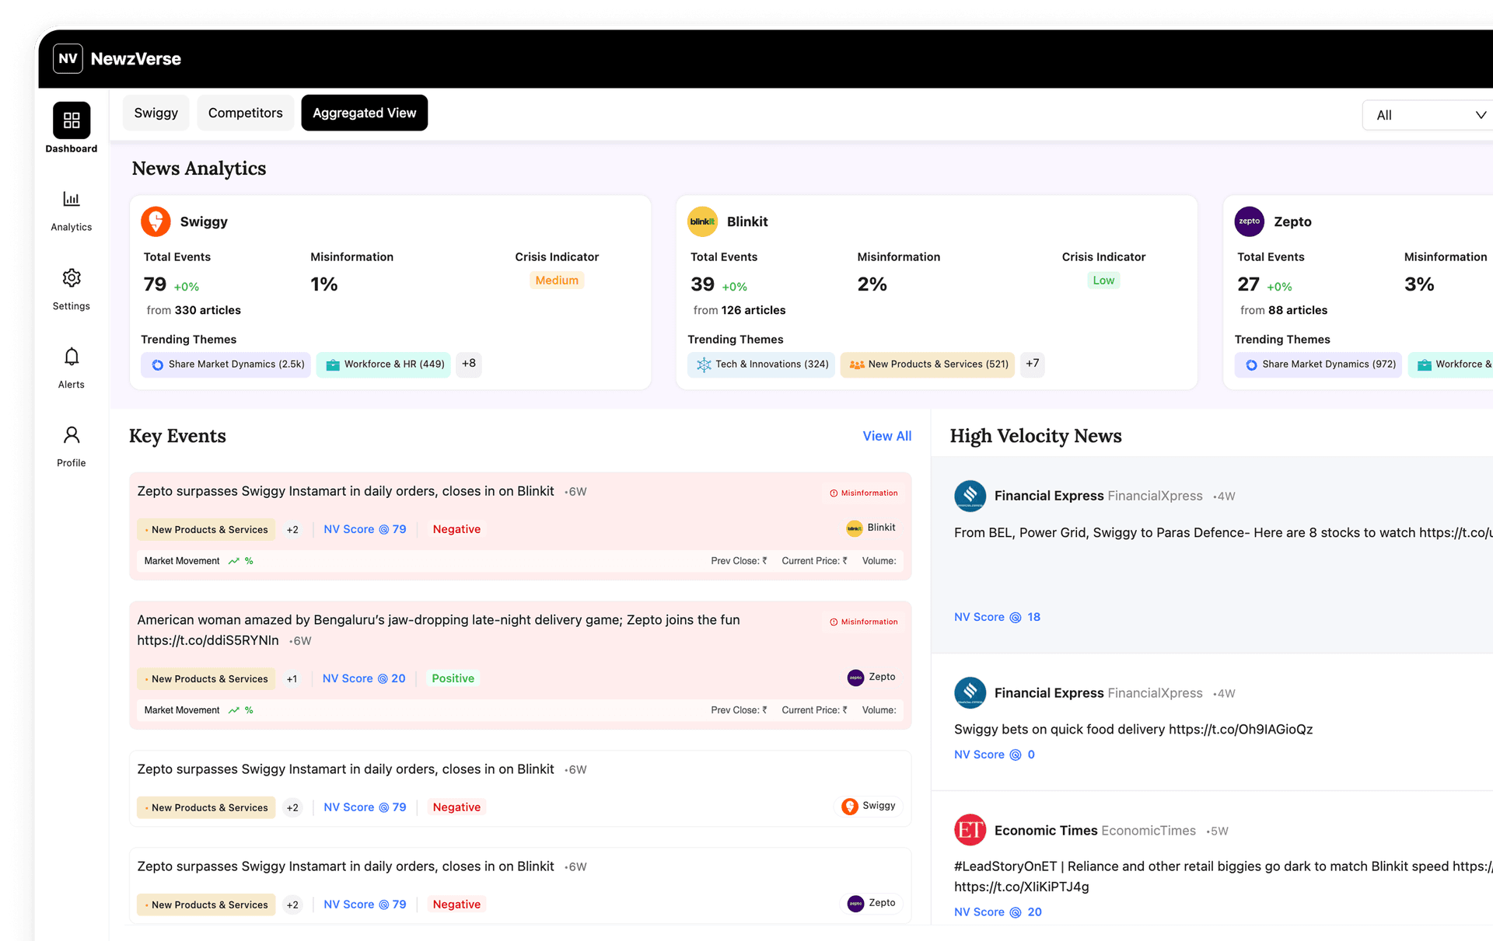Open #LeadStoryOnET Reliance news post
The height and width of the screenshot is (941, 1493).
(1223, 877)
